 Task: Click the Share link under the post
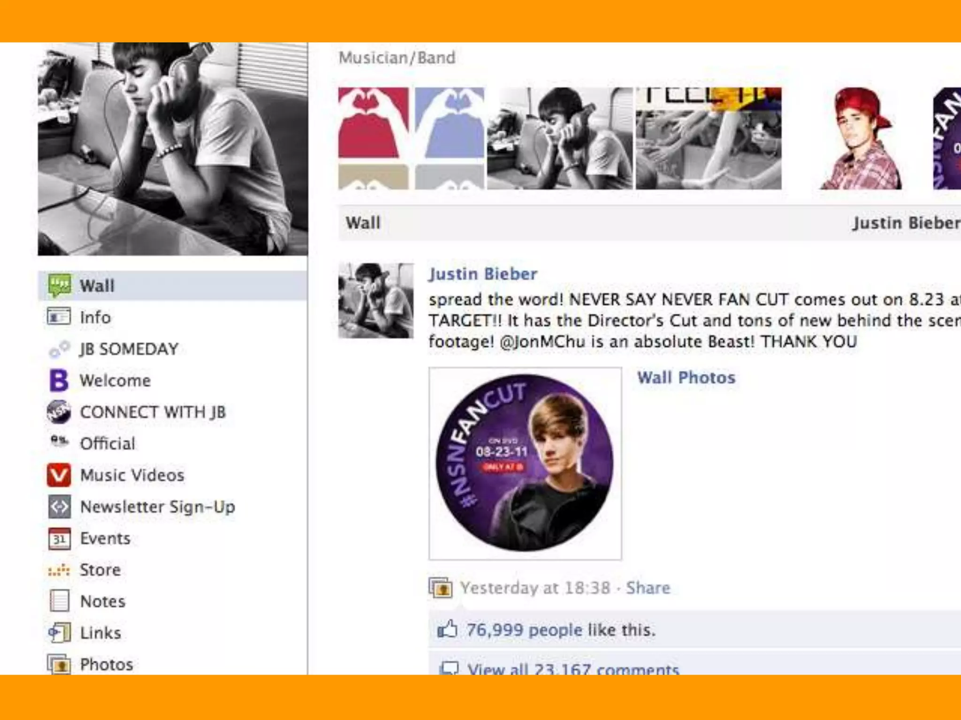click(648, 588)
